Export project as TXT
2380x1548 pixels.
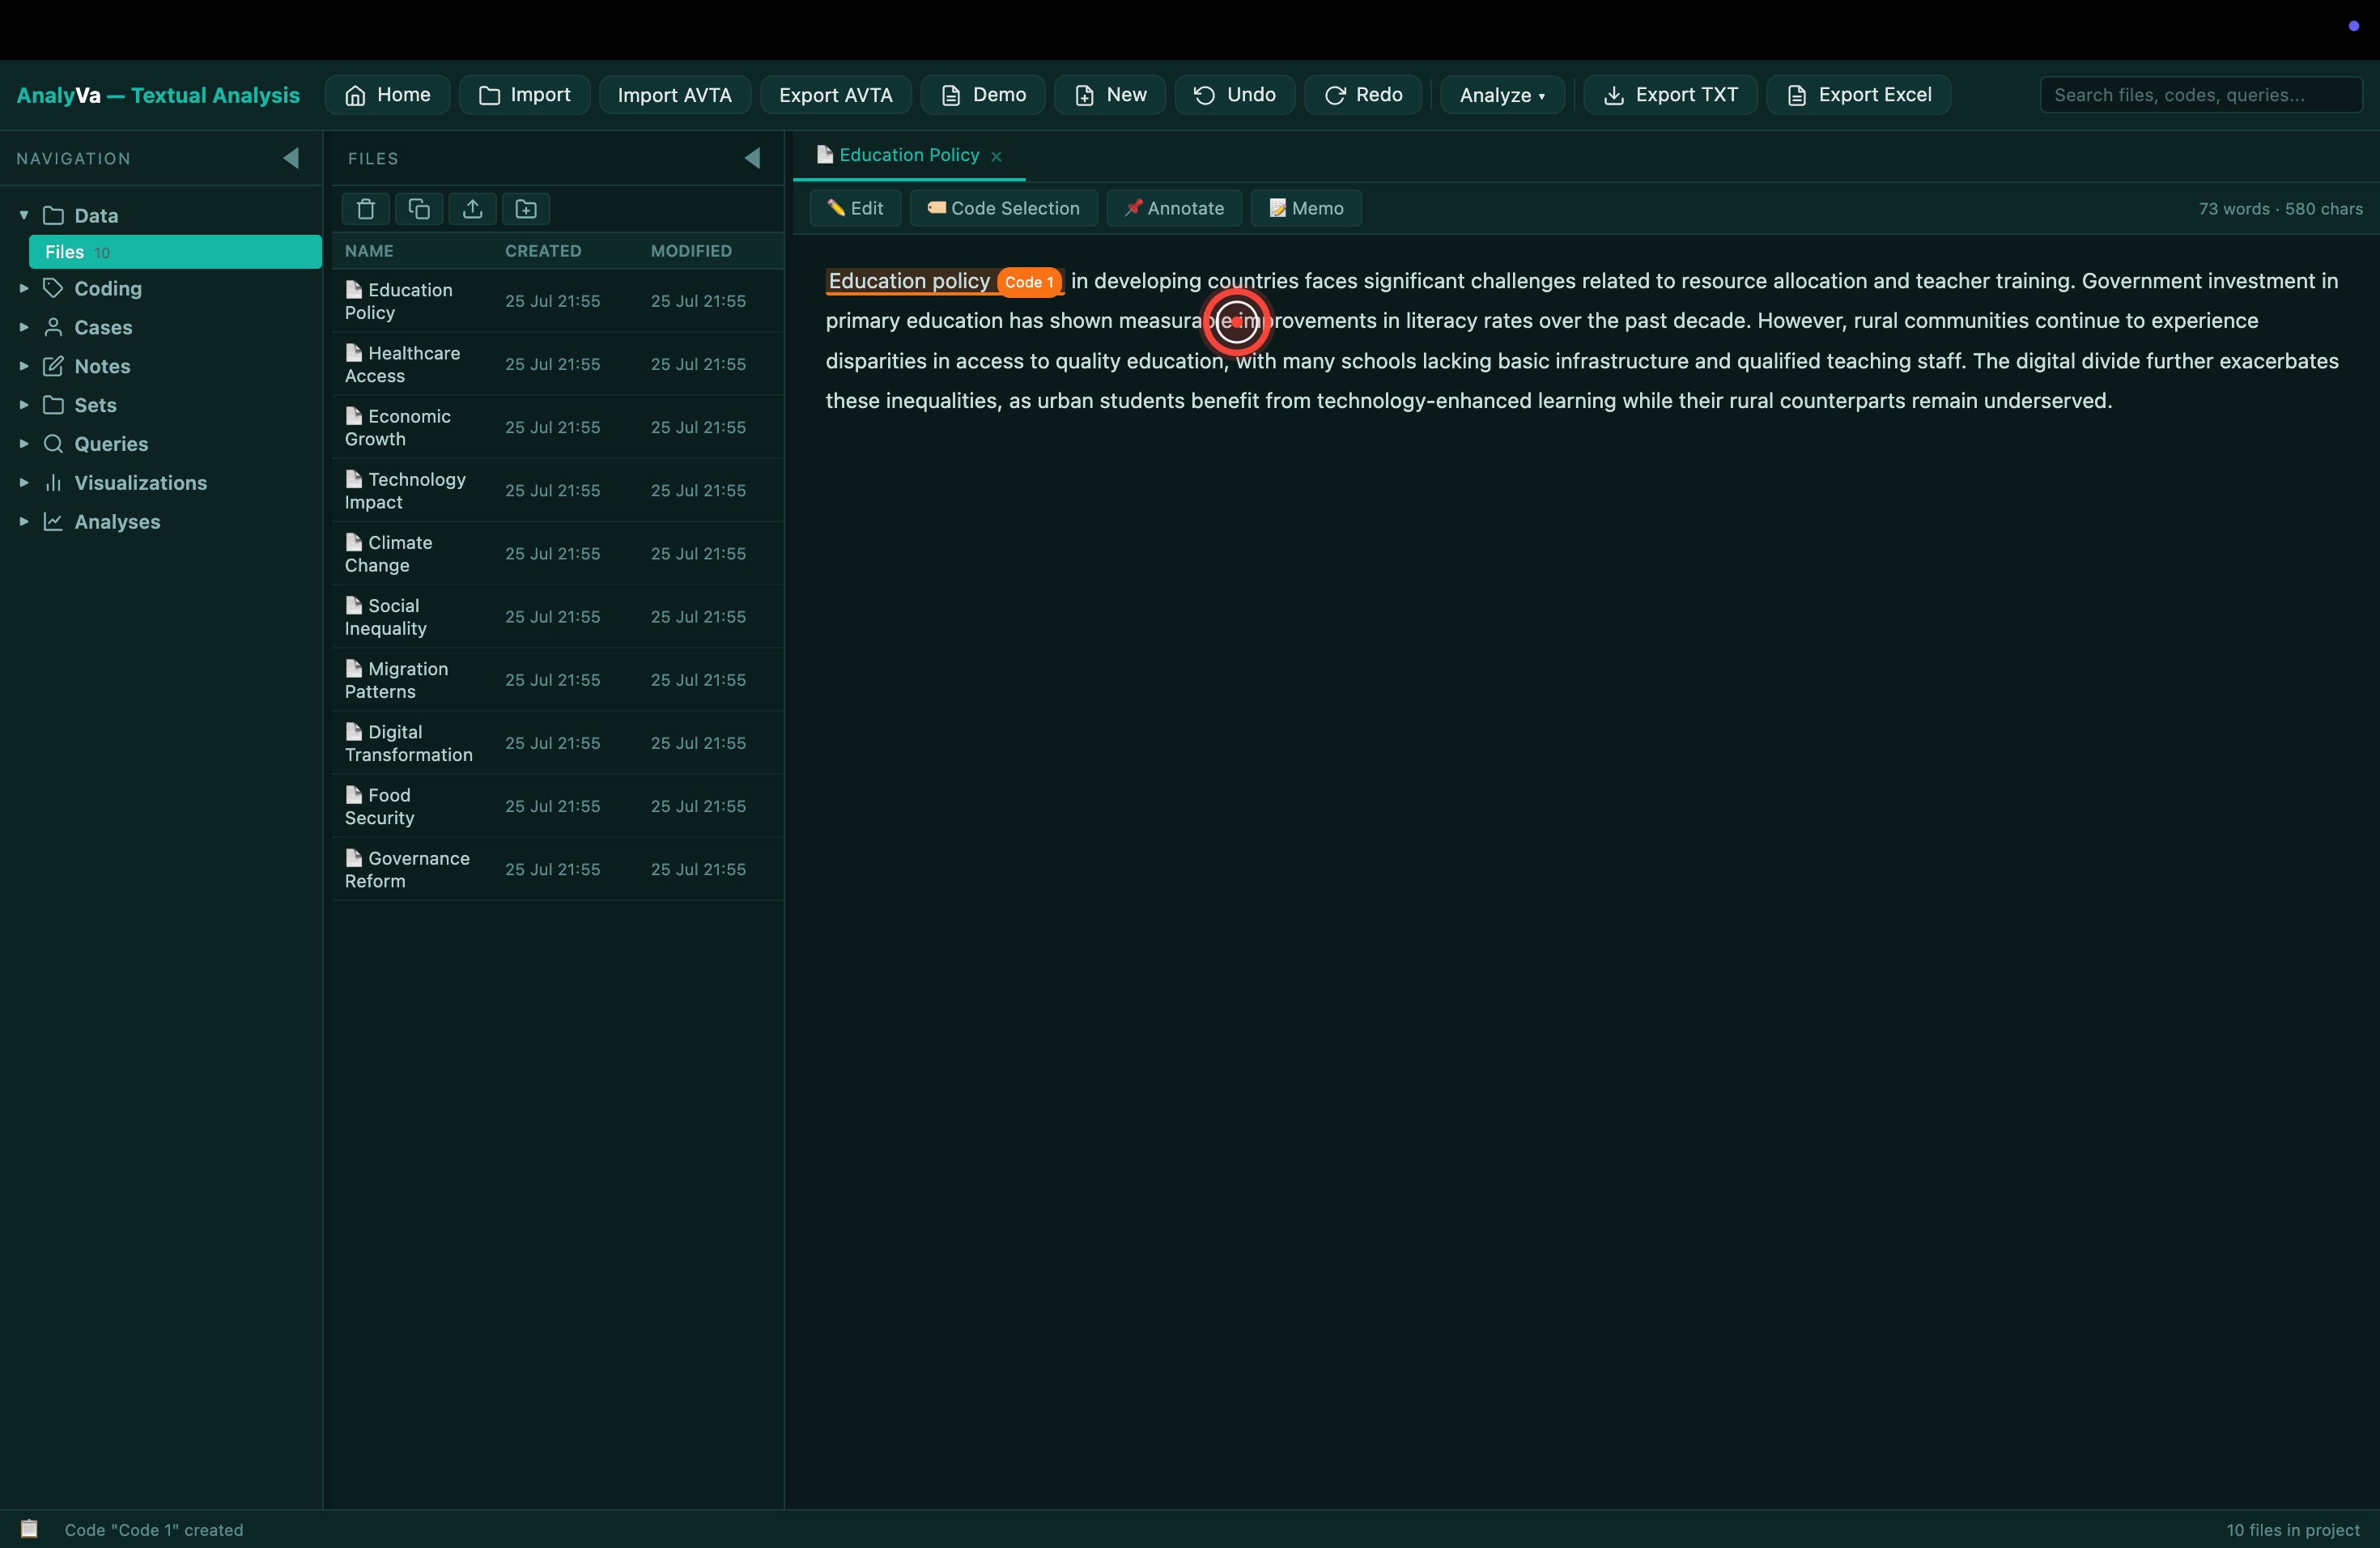click(1670, 95)
